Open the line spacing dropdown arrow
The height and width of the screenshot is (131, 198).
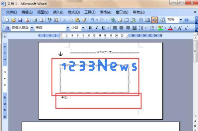pyautogui.click(x=145, y=28)
